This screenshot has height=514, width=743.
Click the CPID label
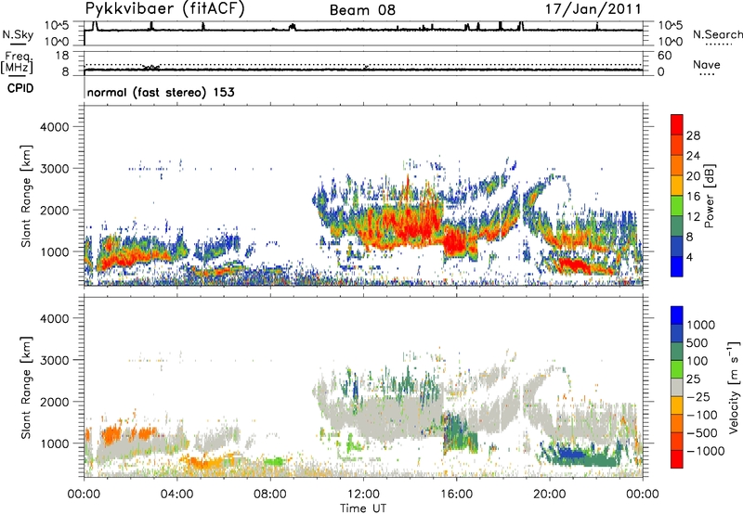20,88
